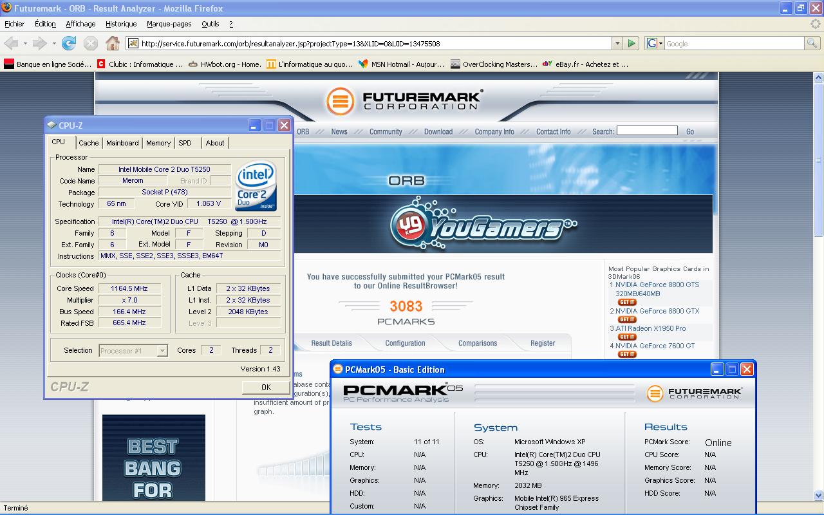The height and width of the screenshot is (515, 824).
Task: Open the eBay.fr bookmark
Action: 585,64
